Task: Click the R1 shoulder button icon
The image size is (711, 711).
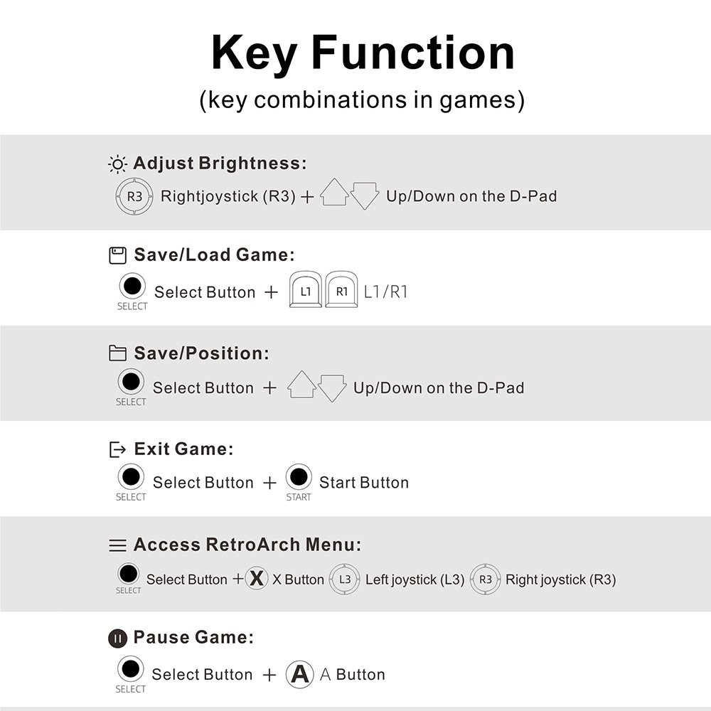Action: [x=341, y=290]
